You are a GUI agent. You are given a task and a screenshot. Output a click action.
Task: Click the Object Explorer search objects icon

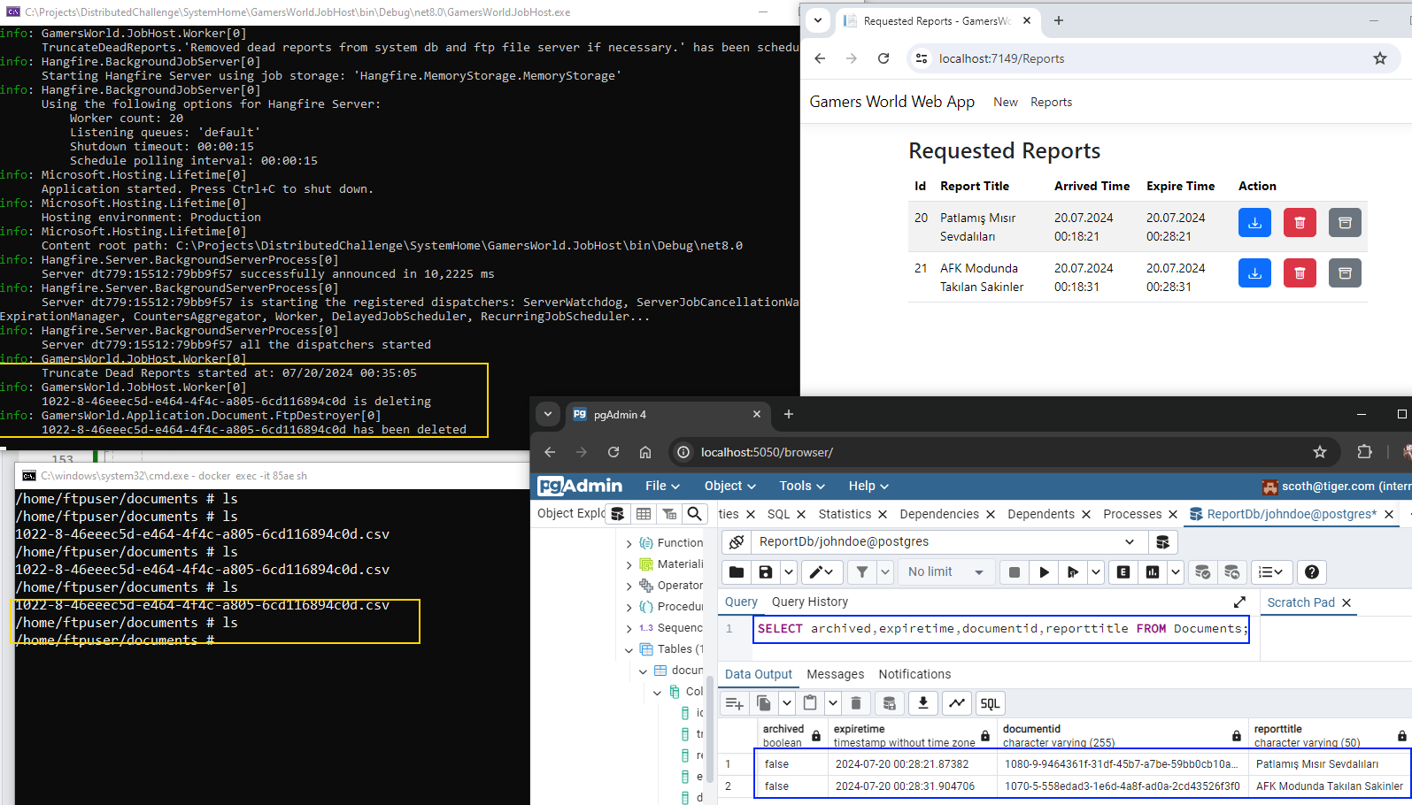coord(695,513)
